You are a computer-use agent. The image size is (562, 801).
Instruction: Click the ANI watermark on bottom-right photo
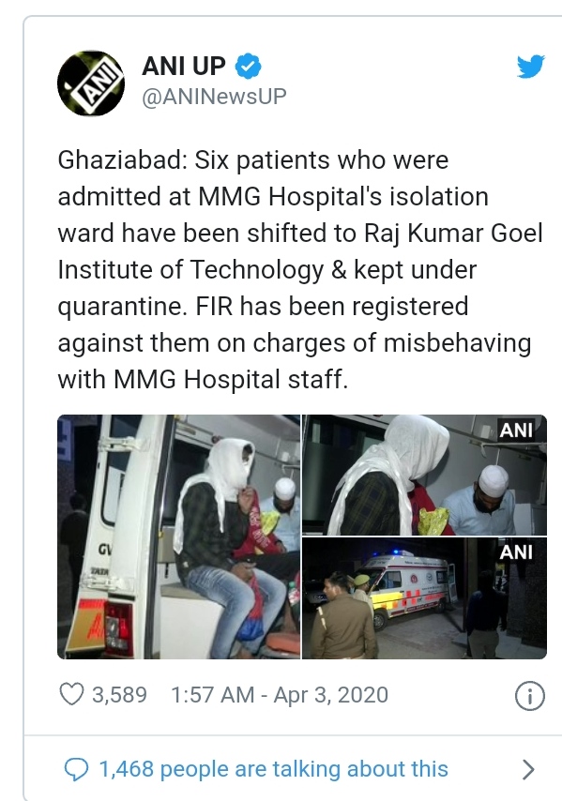[x=516, y=552]
